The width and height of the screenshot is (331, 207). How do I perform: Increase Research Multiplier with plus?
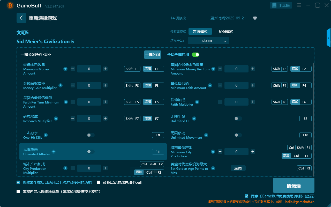pyautogui.click(x=105, y=119)
